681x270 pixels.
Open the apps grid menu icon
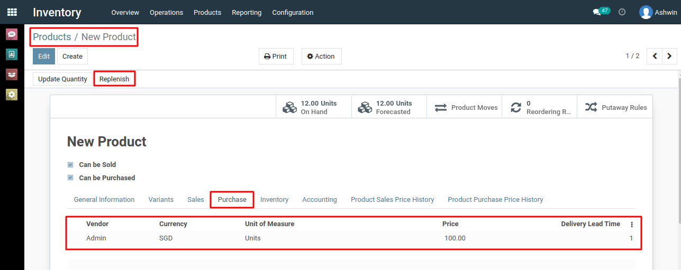[12, 12]
